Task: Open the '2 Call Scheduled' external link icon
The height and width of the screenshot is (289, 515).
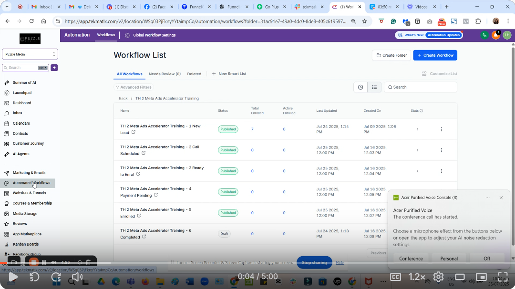Action: pyautogui.click(x=144, y=153)
